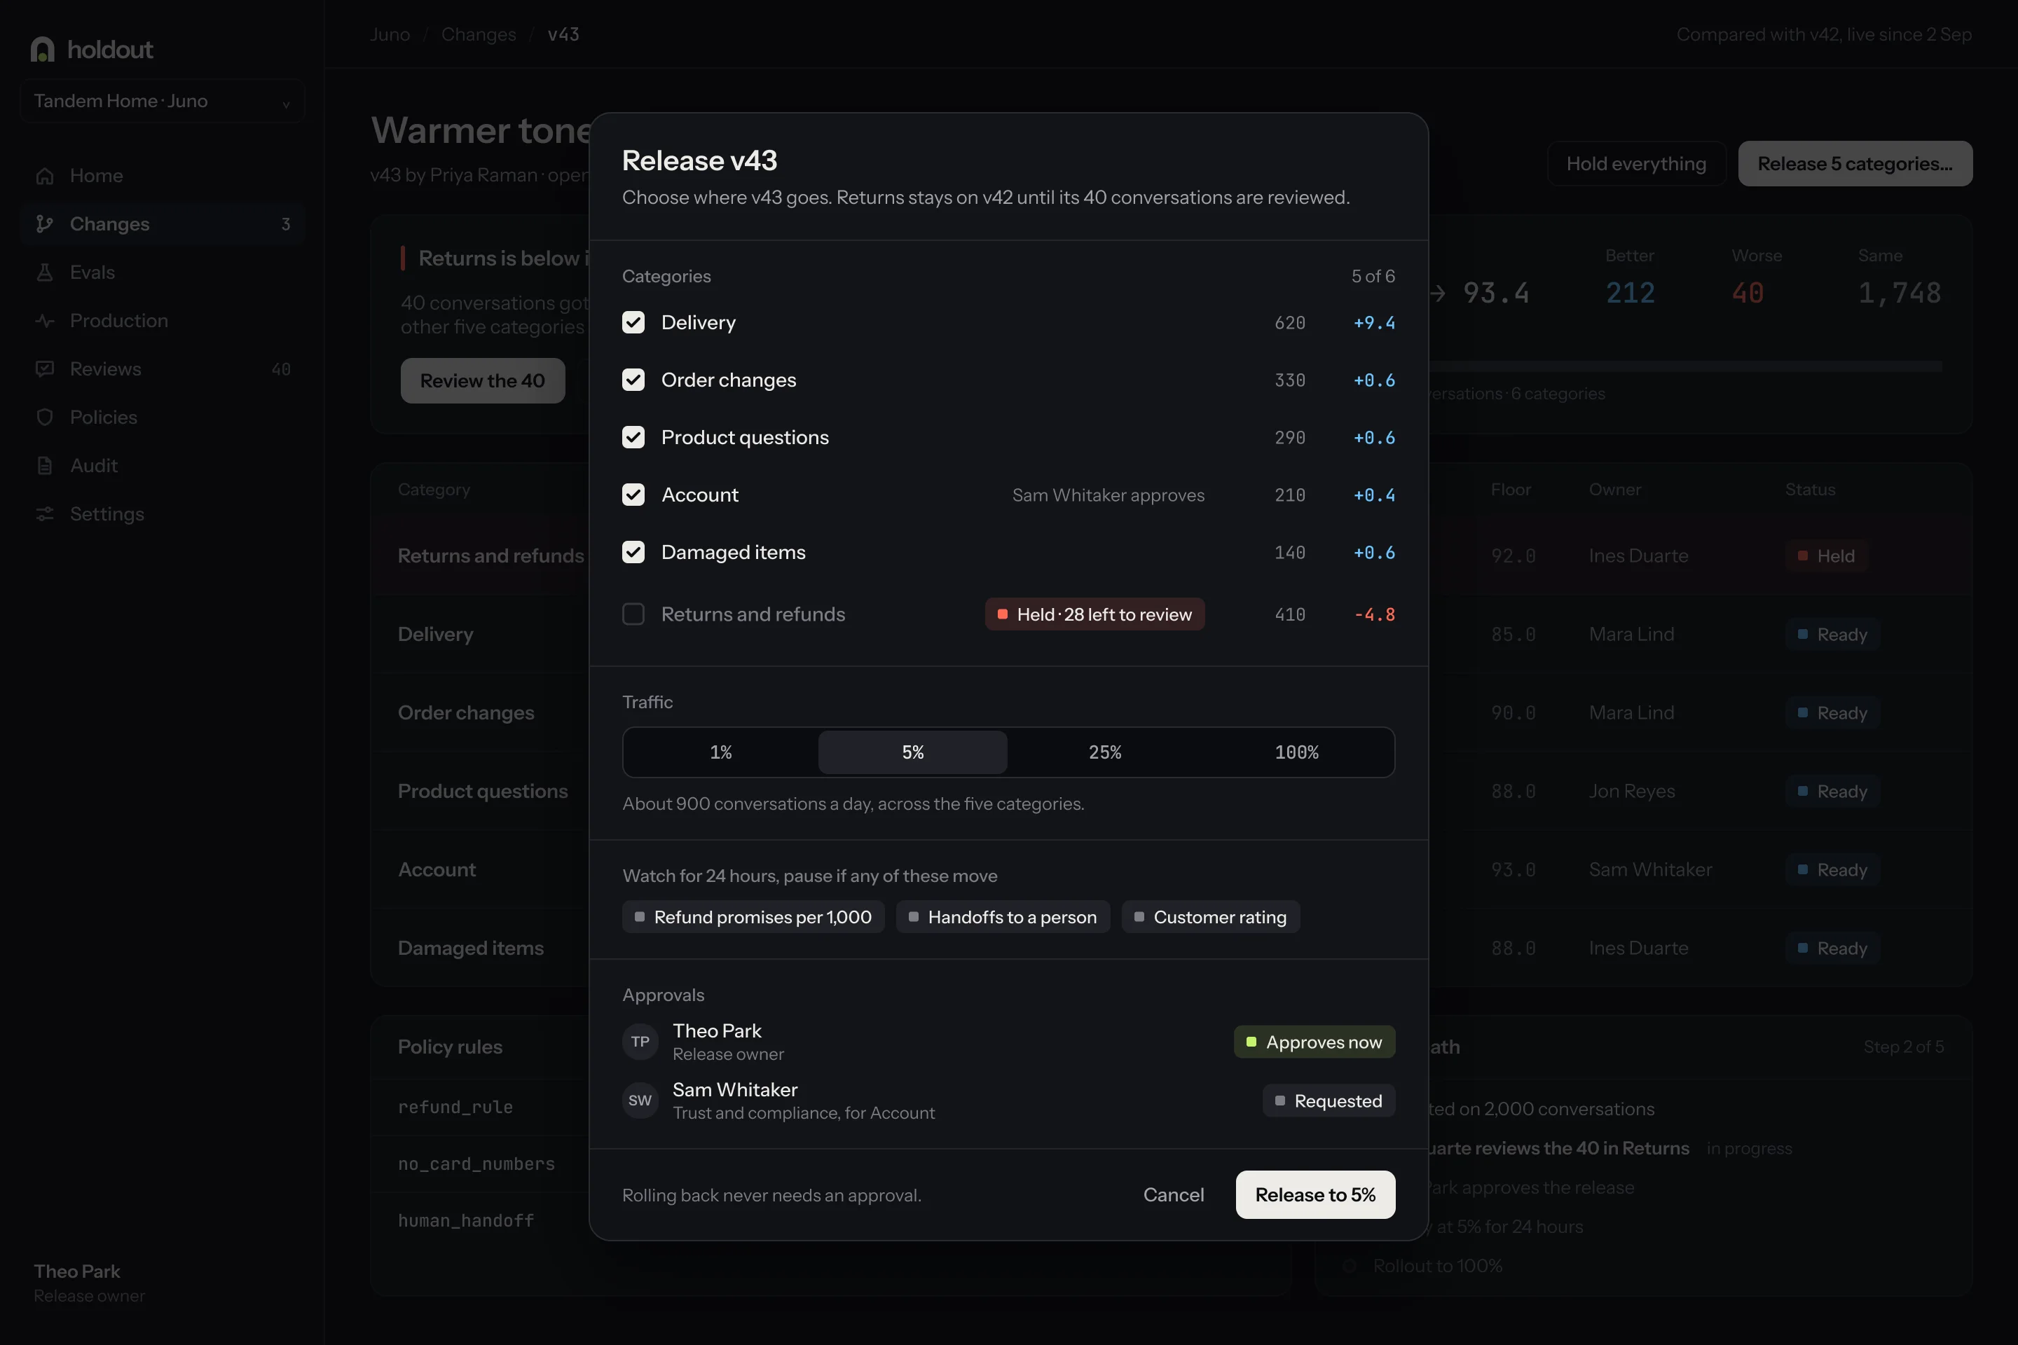Click 'Sam Whitaker approves' note in Account row
2018x1345 pixels.
click(x=1108, y=495)
